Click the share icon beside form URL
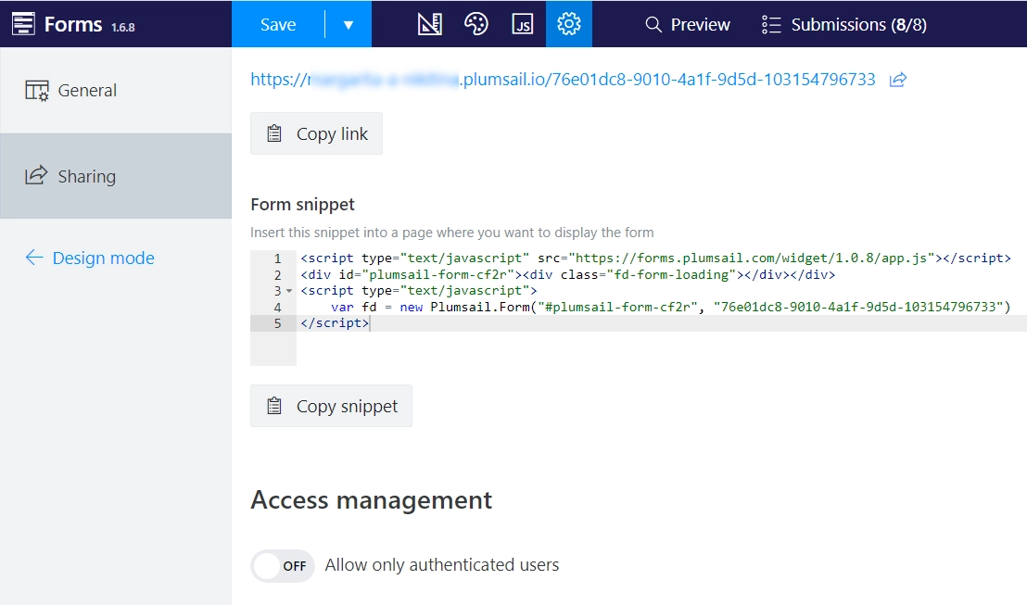The width and height of the screenshot is (1027, 605). pos(898,80)
